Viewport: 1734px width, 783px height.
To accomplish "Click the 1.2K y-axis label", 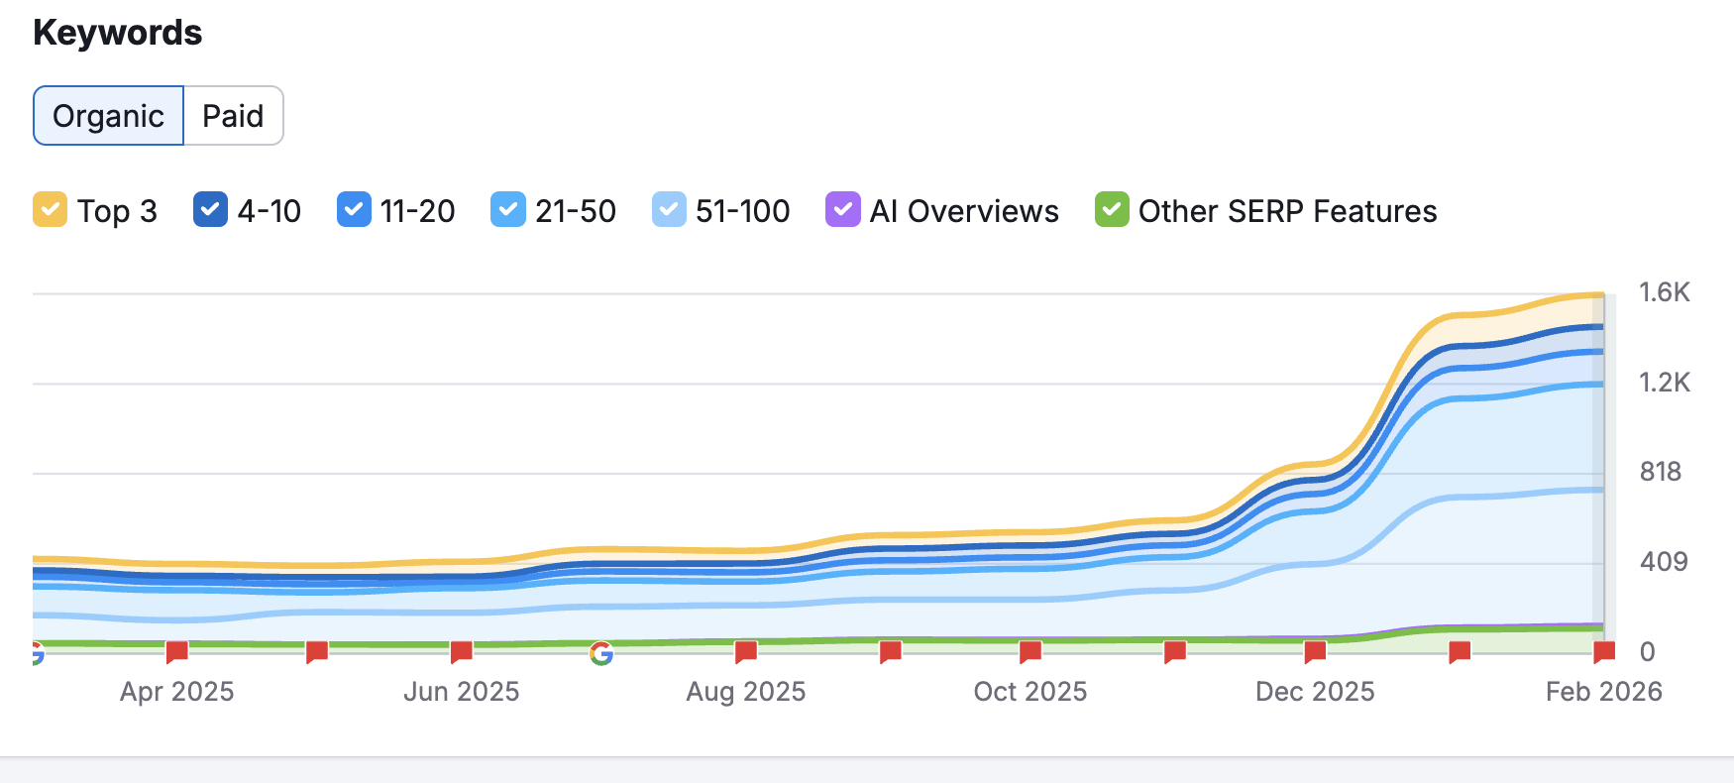I will click(1665, 383).
